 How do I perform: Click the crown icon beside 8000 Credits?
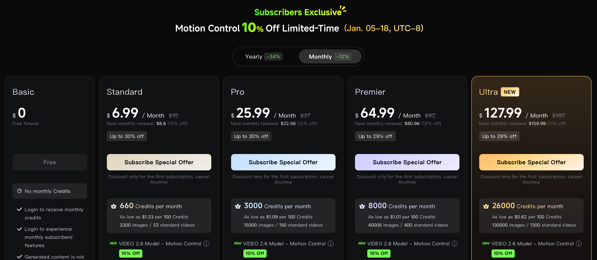coord(362,206)
